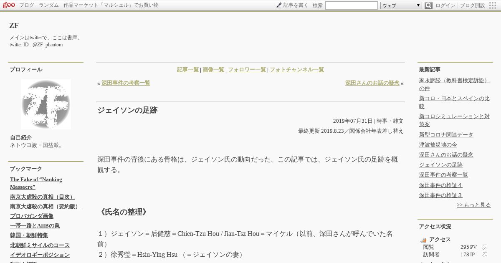The height and width of the screenshot is (263, 501).
Task: Open bookmark 韓国・朝鮮特集
Action: point(29,235)
